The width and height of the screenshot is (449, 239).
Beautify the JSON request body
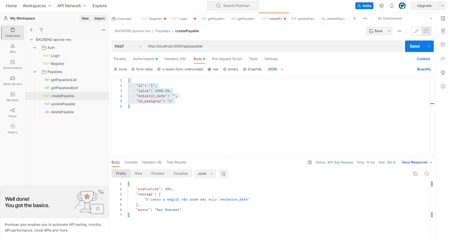(x=424, y=69)
